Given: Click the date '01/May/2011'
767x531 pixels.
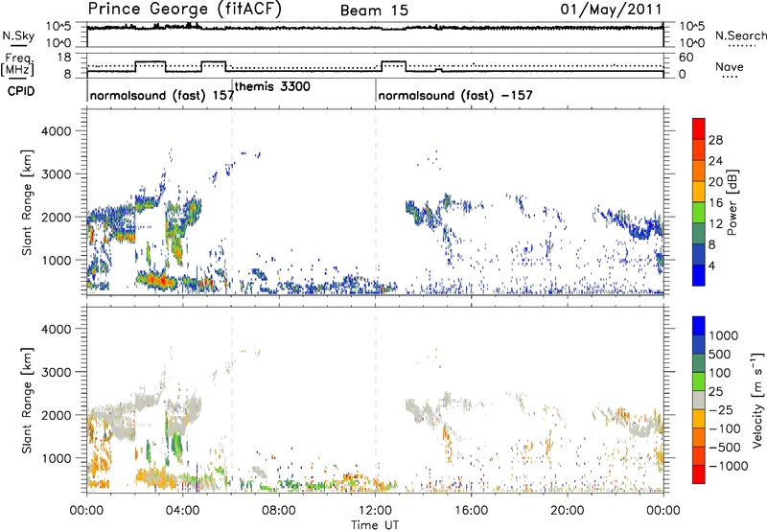Looking at the screenshot, I should coord(611,10).
